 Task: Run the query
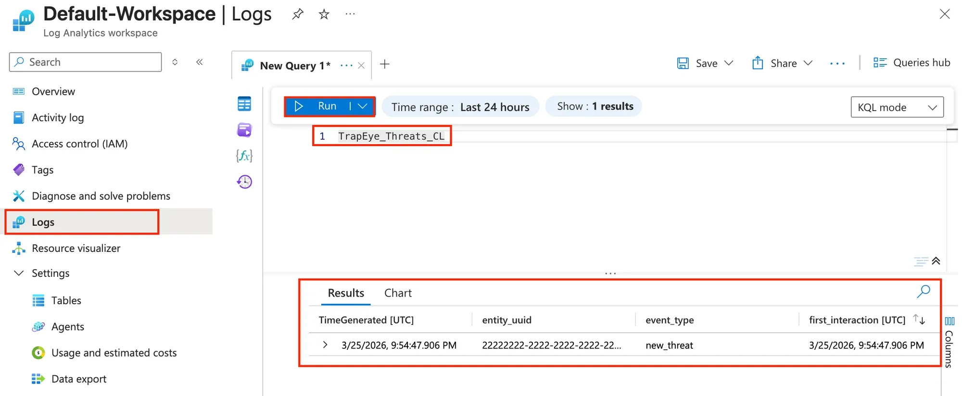point(316,106)
